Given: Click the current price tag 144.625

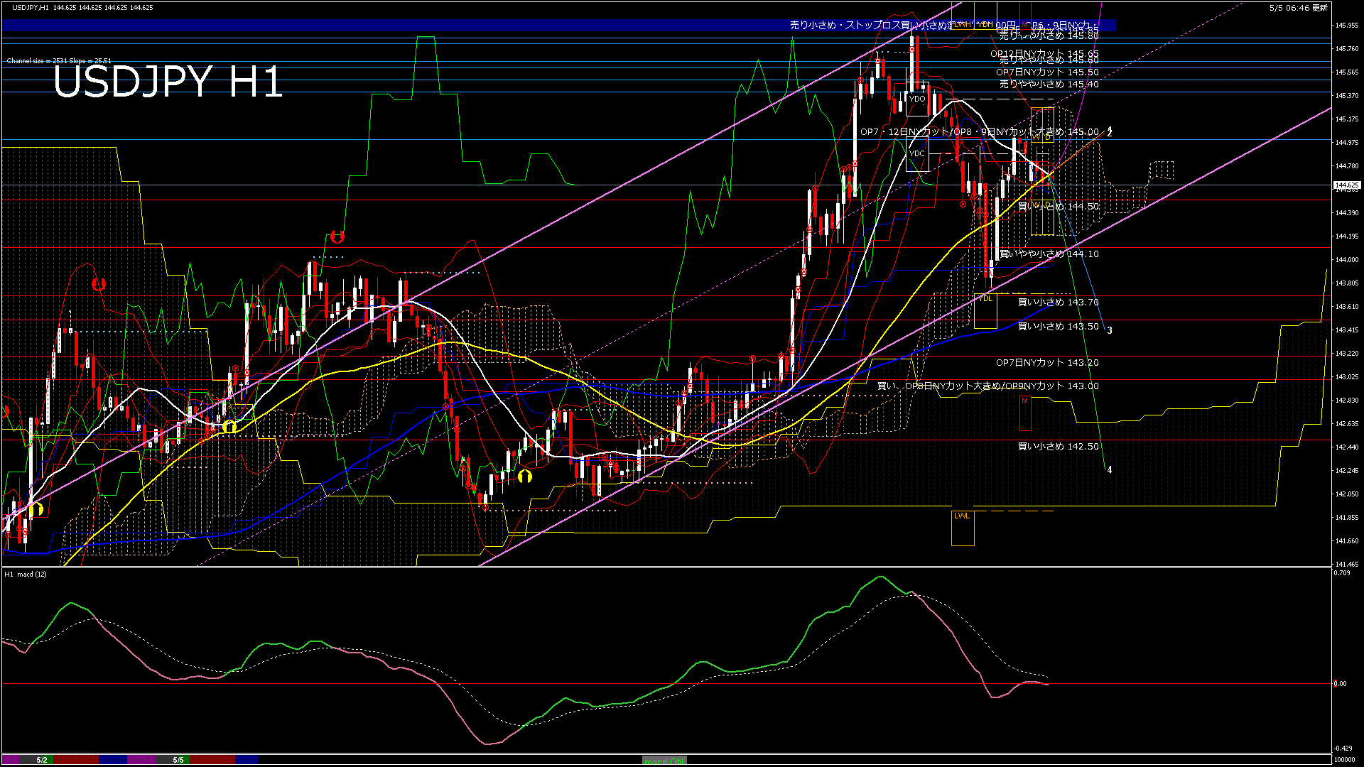Looking at the screenshot, I should click(1347, 185).
